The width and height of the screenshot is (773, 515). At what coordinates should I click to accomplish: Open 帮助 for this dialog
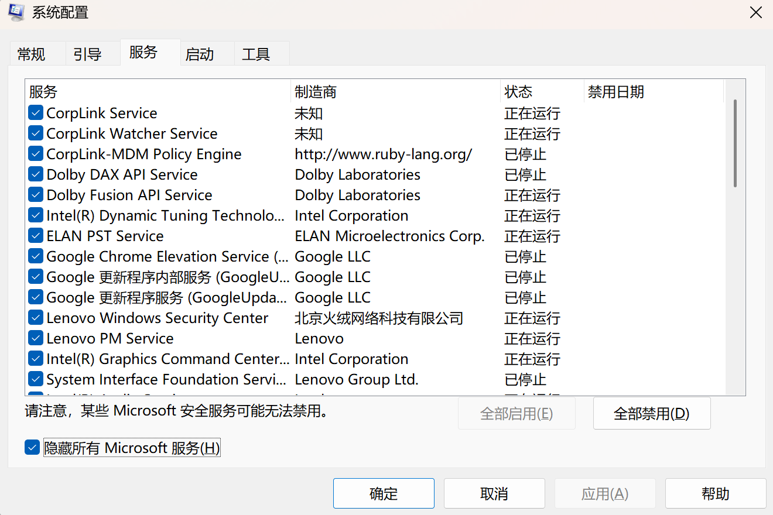(x=715, y=493)
